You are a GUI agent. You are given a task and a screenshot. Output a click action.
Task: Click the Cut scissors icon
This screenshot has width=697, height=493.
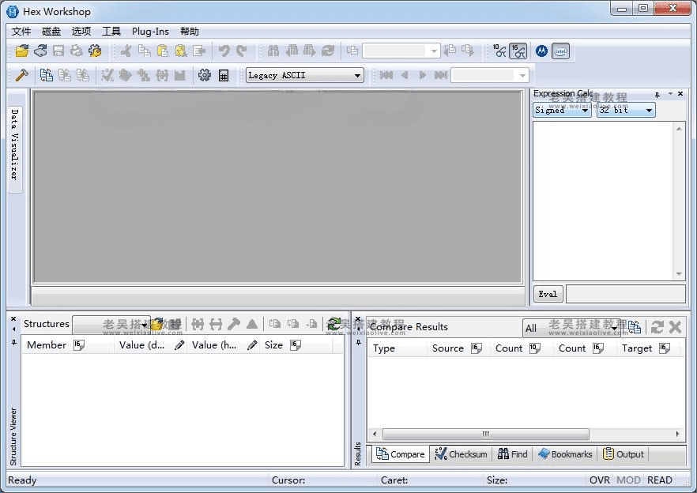126,51
